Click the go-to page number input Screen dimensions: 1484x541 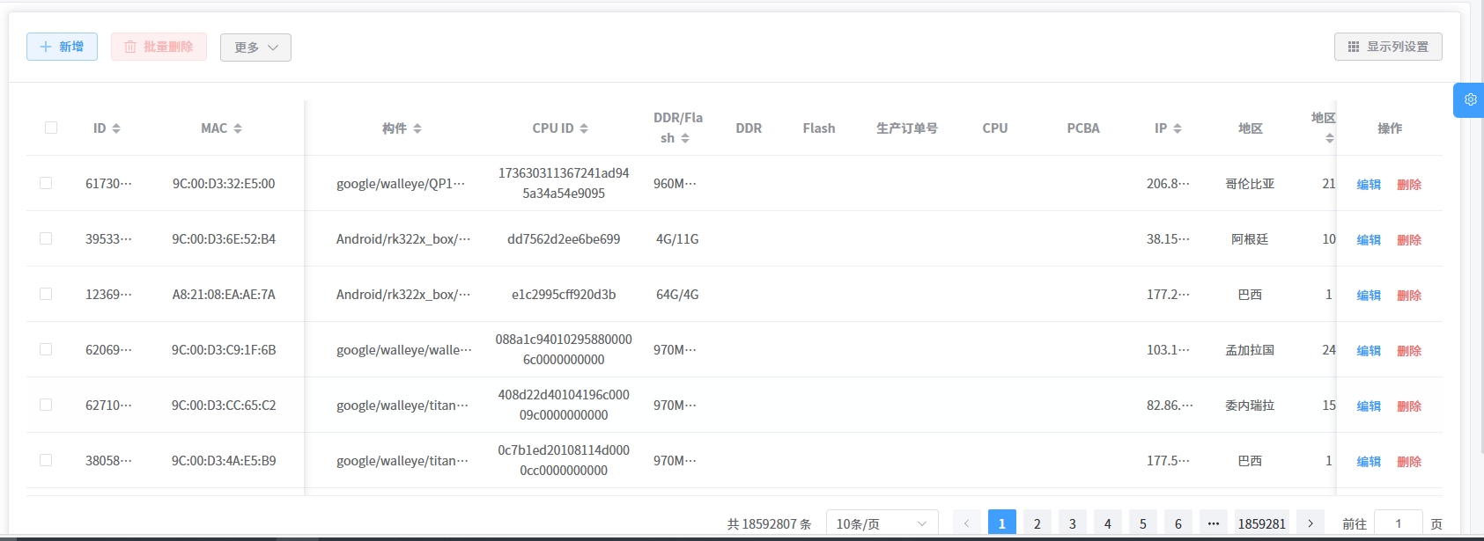click(1398, 523)
